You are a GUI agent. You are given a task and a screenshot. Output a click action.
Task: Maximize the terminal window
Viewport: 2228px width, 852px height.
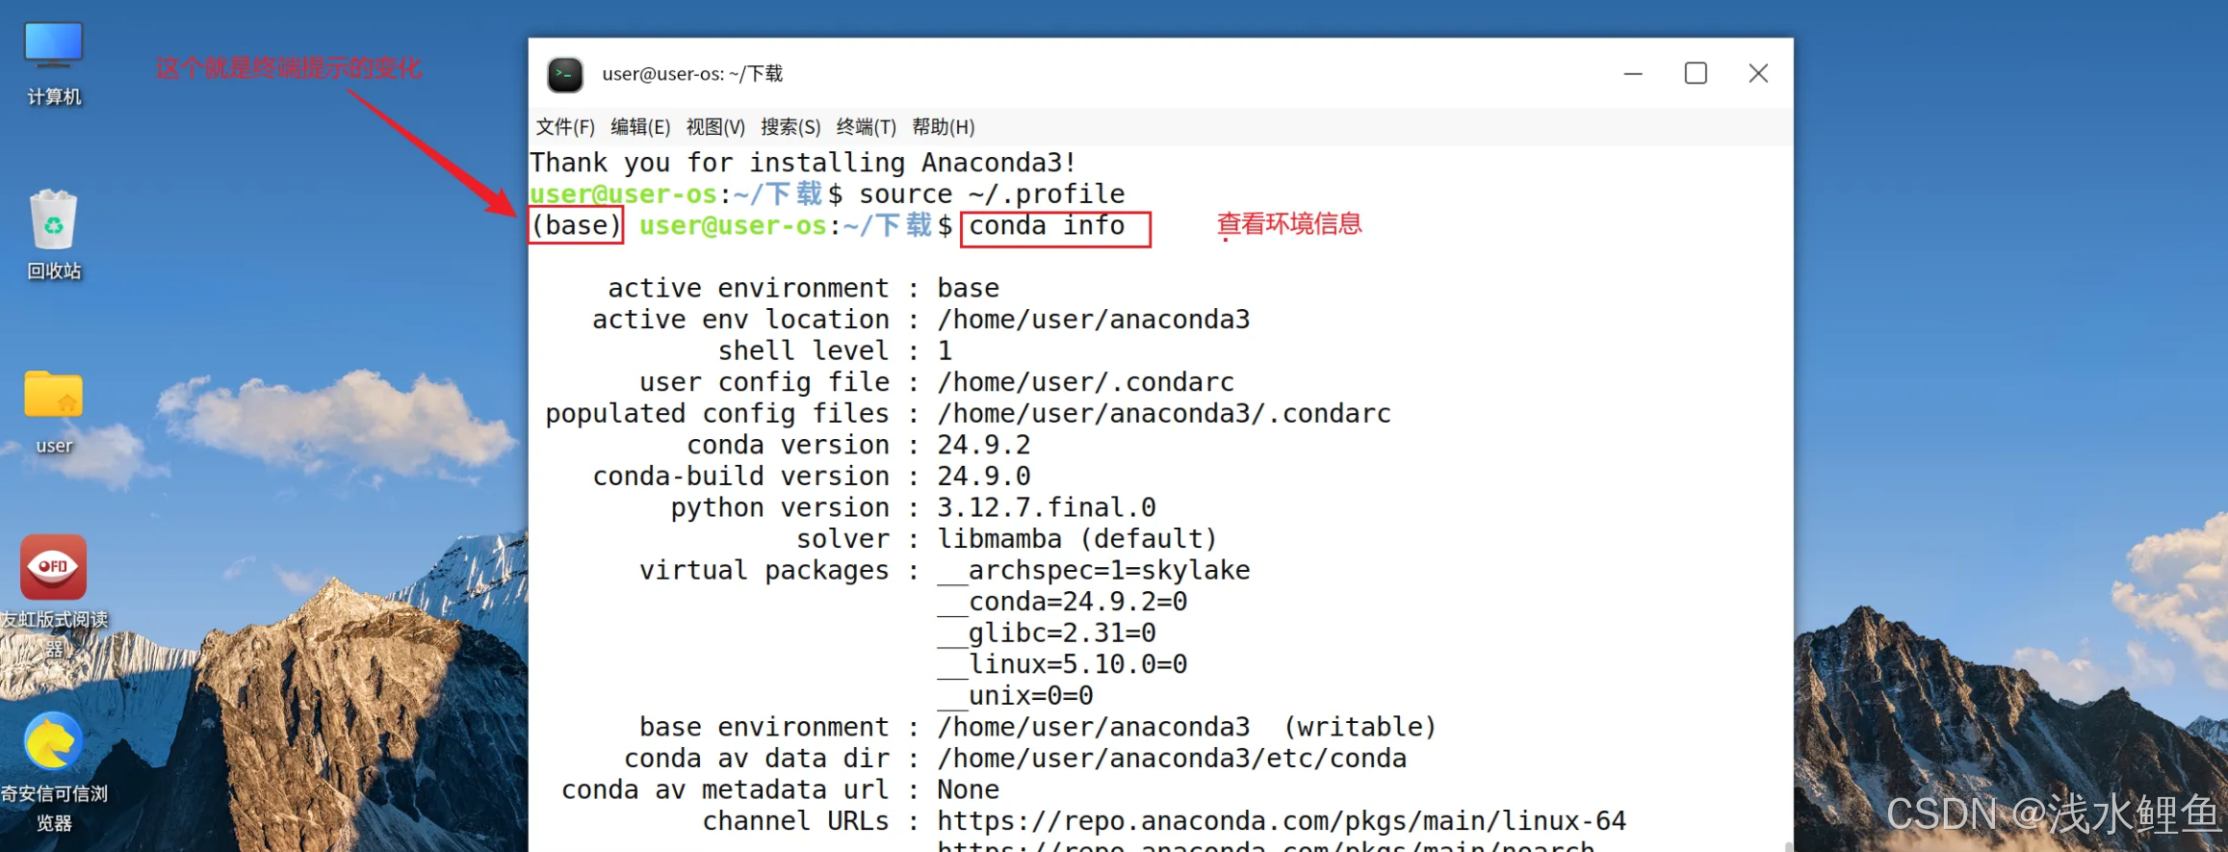(x=1696, y=74)
